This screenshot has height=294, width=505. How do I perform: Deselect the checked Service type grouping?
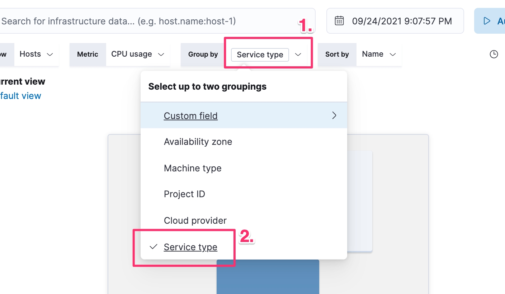pos(244,247)
